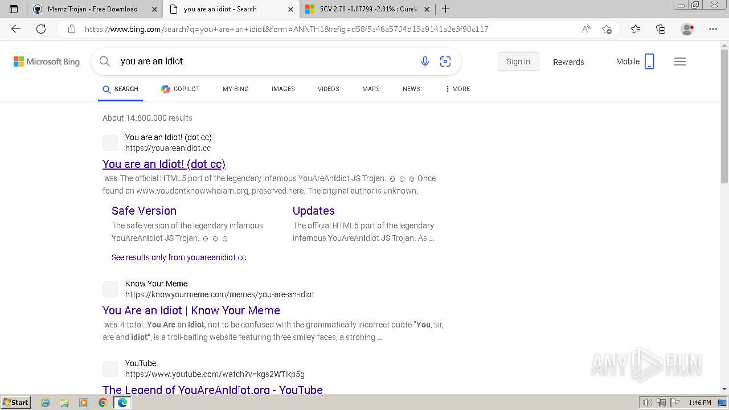Open Read aloud in address bar
Screen dimensions: 729x410
pyautogui.click(x=586, y=29)
